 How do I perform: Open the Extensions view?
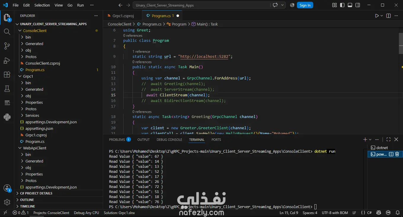(7, 75)
